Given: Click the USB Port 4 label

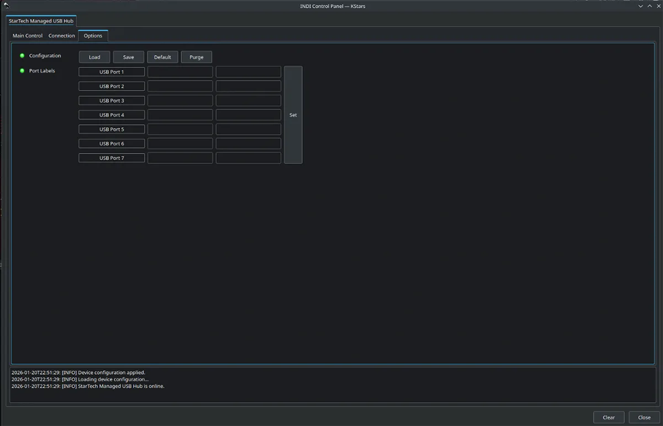Looking at the screenshot, I should pos(112,115).
